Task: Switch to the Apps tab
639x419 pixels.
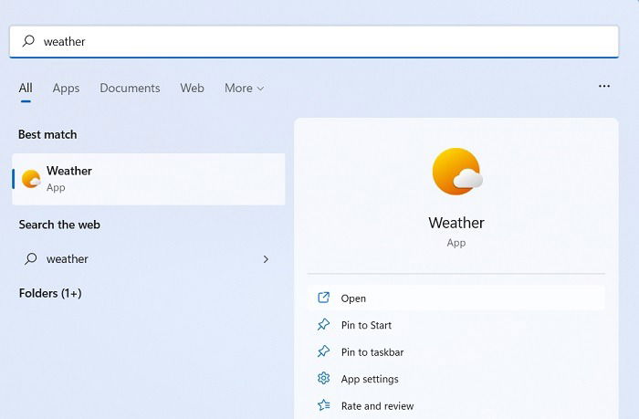Action: [66, 88]
